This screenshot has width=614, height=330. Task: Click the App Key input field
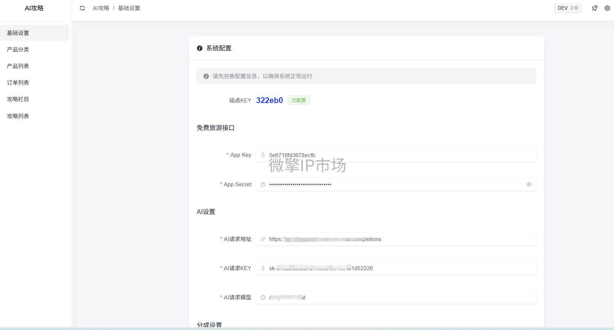361,155
